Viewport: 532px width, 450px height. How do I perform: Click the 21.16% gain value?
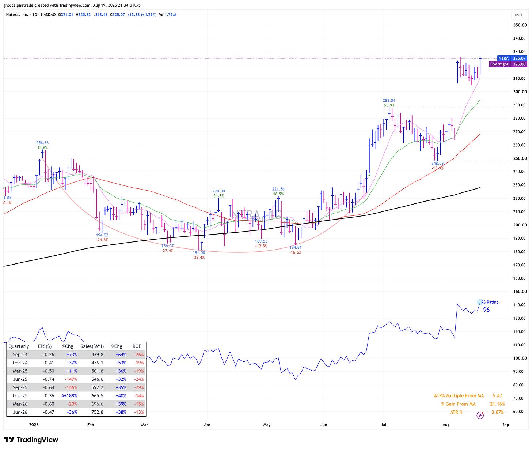coord(497,404)
